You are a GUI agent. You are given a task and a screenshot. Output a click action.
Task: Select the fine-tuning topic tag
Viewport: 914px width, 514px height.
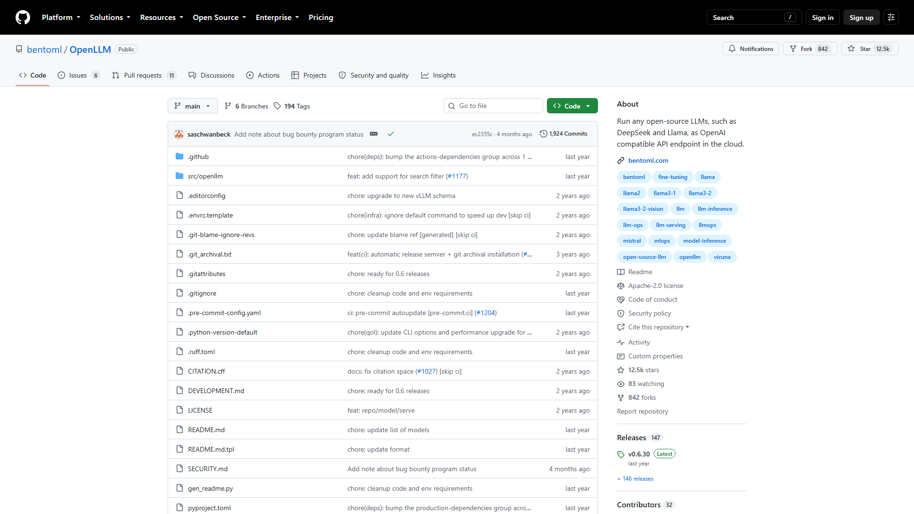pyautogui.click(x=673, y=177)
